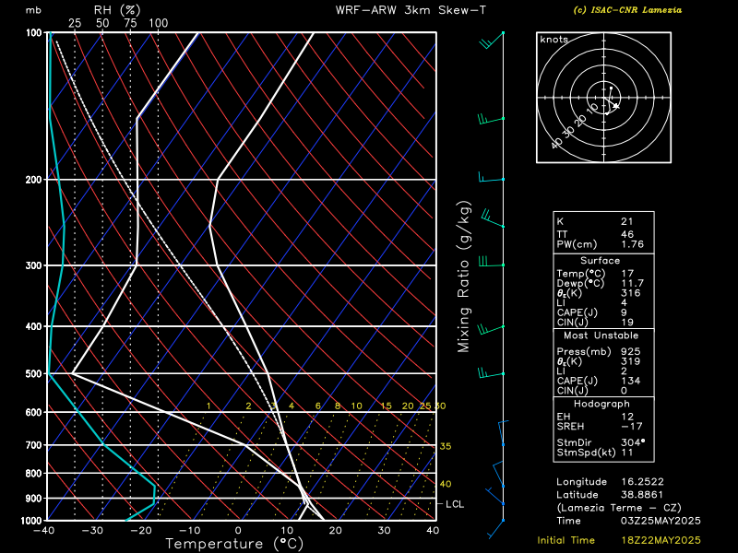Click the 'Temperature (°C)' axis title
The height and width of the screenshot is (553, 738).
[x=234, y=544]
